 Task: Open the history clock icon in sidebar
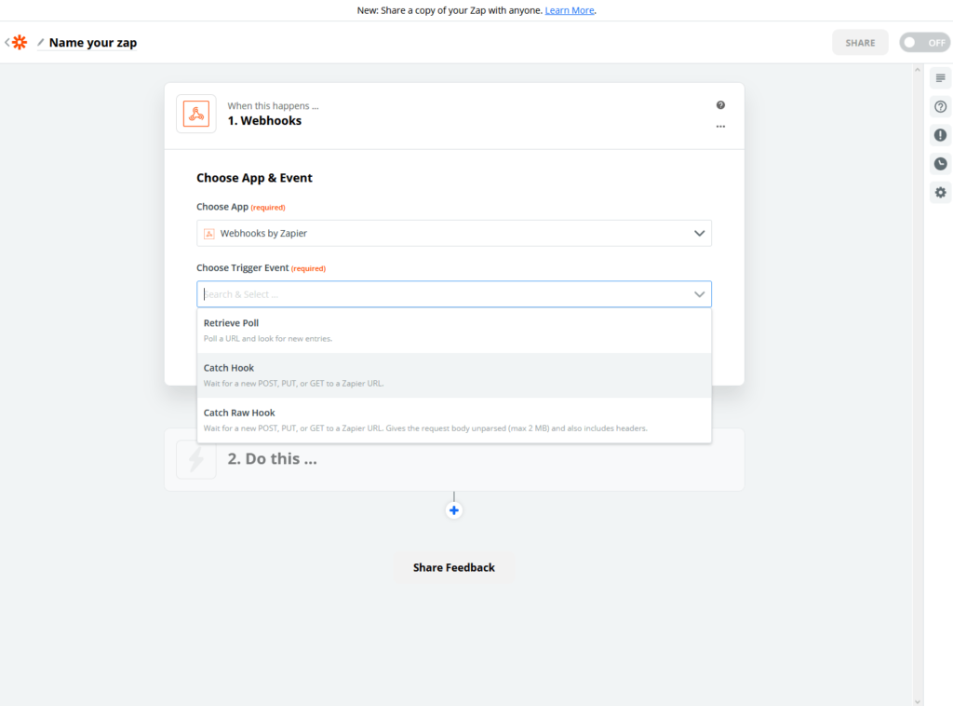[940, 164]
